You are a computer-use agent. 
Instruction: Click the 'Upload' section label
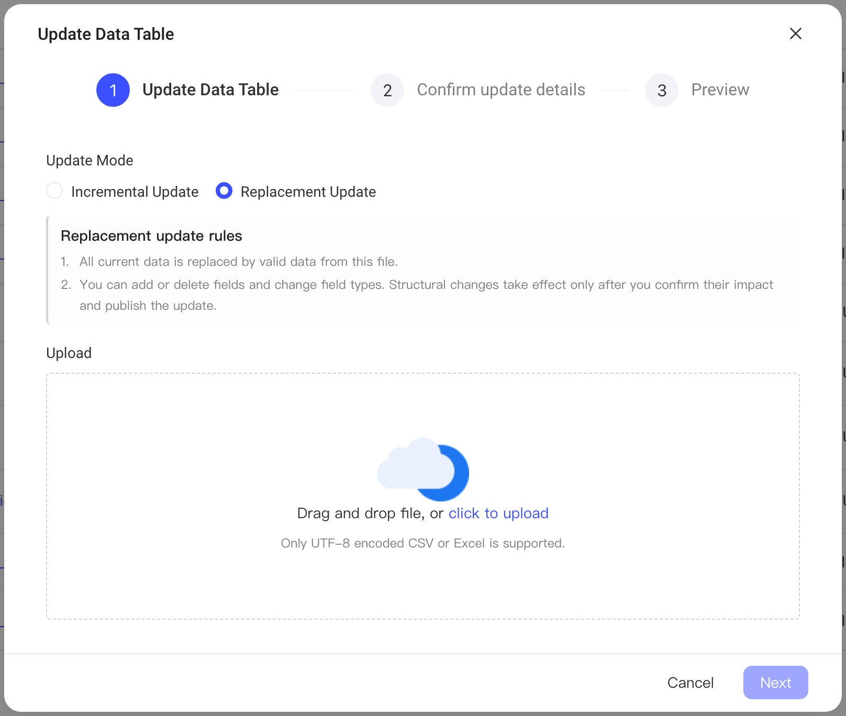[69, 353]
